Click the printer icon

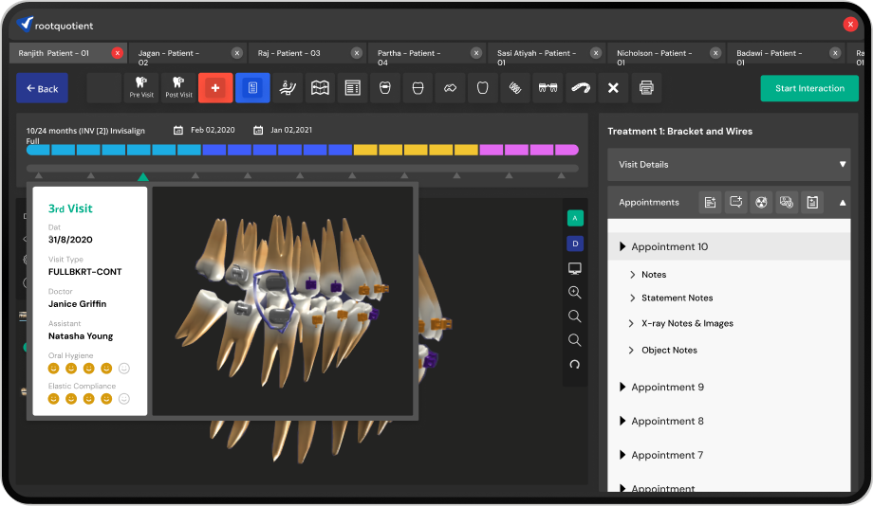(646, 88)
